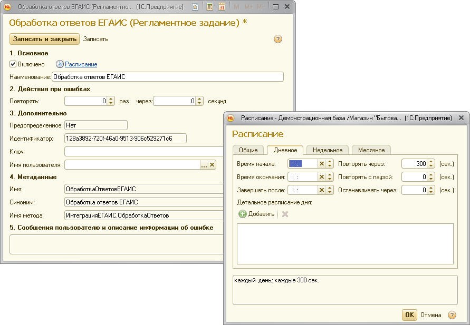Click the 1C logo of the main window

(7, 6)
